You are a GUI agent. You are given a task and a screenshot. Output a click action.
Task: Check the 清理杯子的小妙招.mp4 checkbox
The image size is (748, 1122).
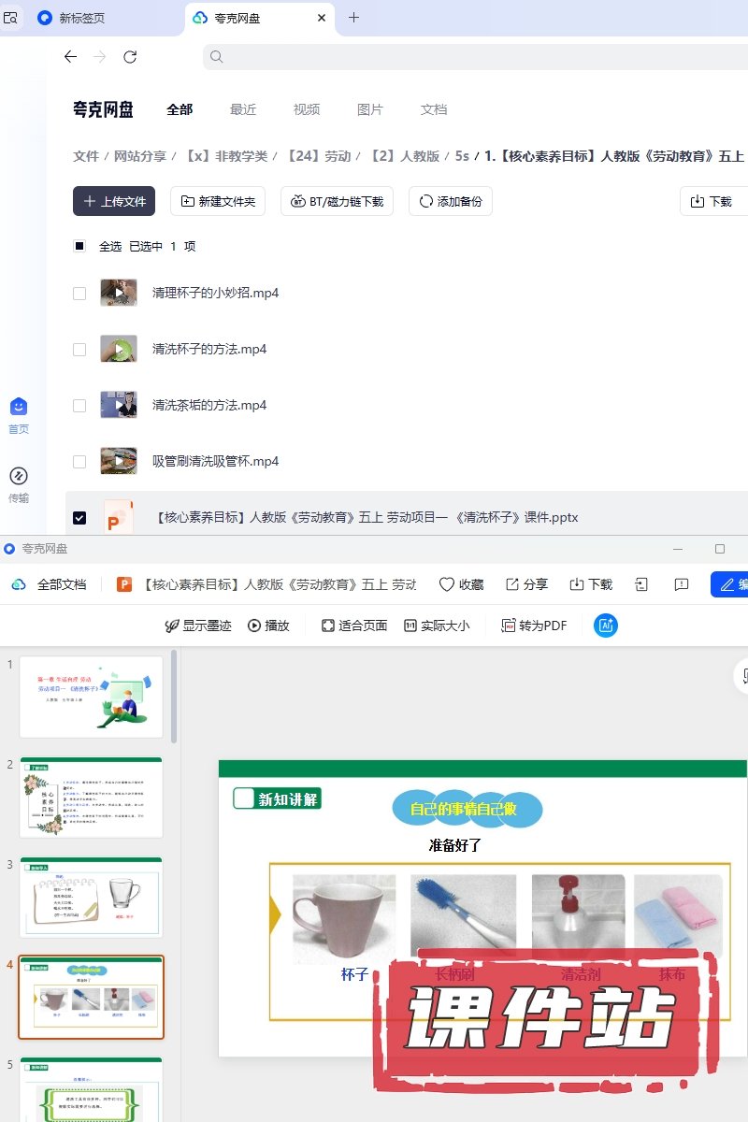[x=79, y=294]
